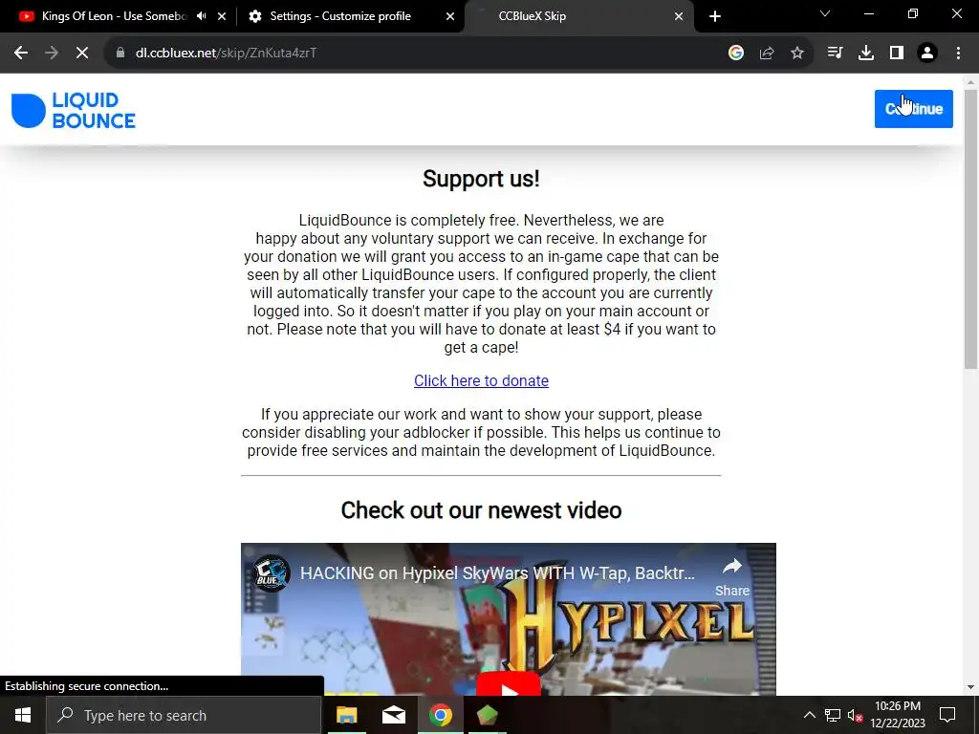Viewport: 979px width, 734px height.
Task: Open File Explorer from taskbar
Action: pyautogui.click(x=346, y=715)
